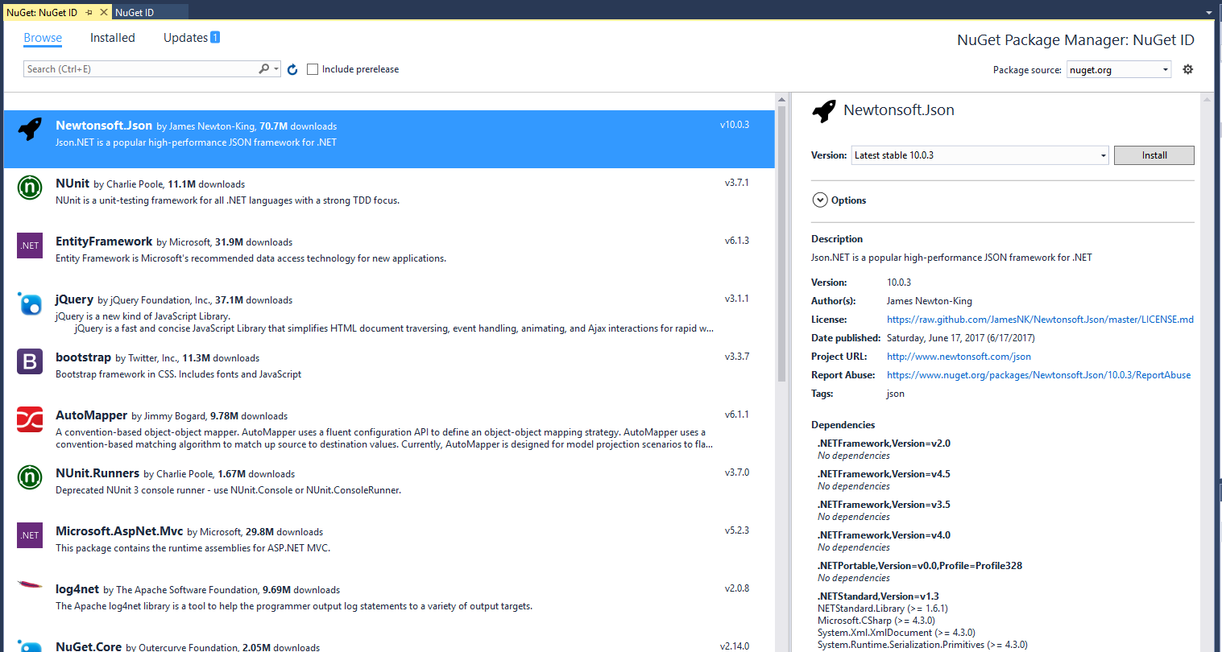Screen dimensions: 1222x652
Task: Click the search magnifier icon
Action: (x=264, y=69)
